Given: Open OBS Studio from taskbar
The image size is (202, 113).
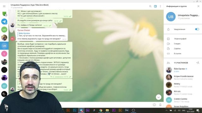Looking at the screenshot, I should [x=133, y=110].
